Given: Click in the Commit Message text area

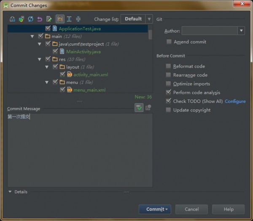Looking at the screenshot, I should pos(80,150).
